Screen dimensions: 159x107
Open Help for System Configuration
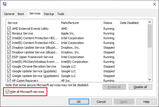coord(146,102)
